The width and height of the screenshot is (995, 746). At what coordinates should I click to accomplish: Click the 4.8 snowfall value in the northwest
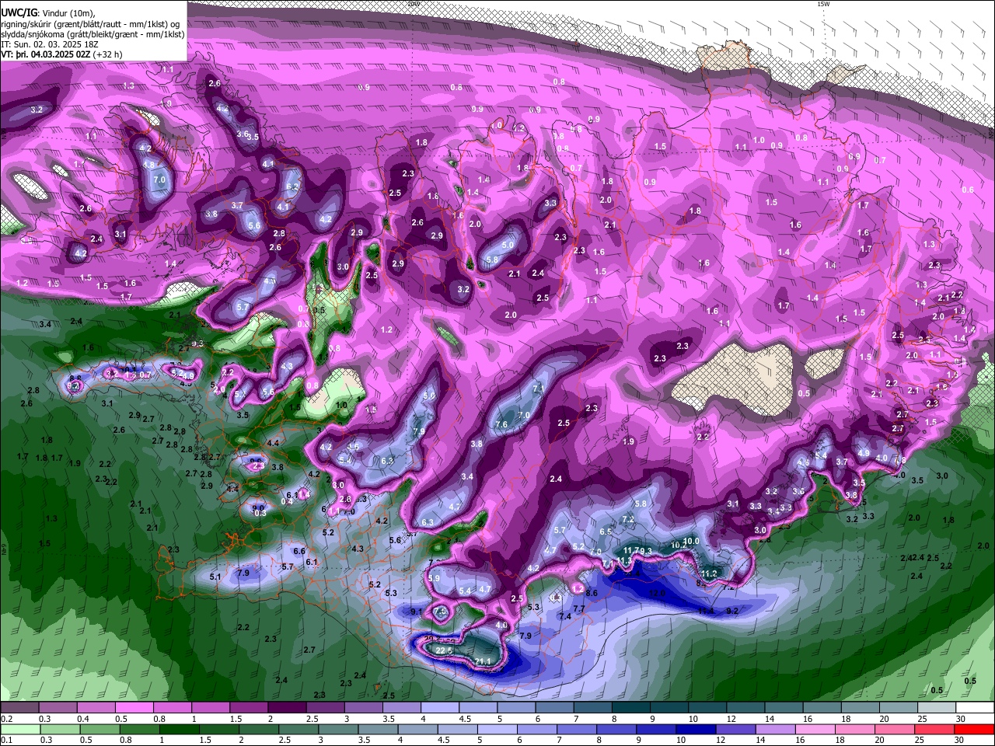click(148, 165)
